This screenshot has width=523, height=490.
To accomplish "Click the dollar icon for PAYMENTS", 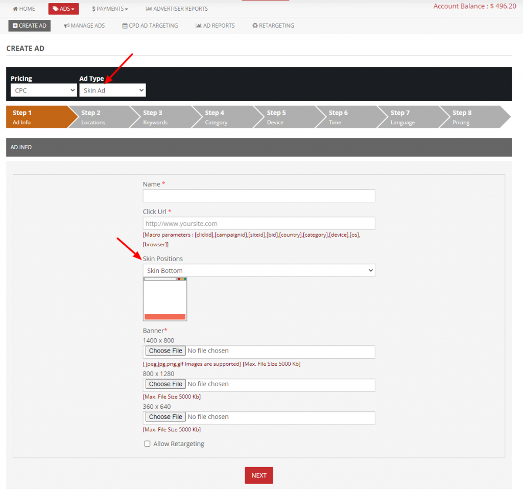I will point(93,8).
